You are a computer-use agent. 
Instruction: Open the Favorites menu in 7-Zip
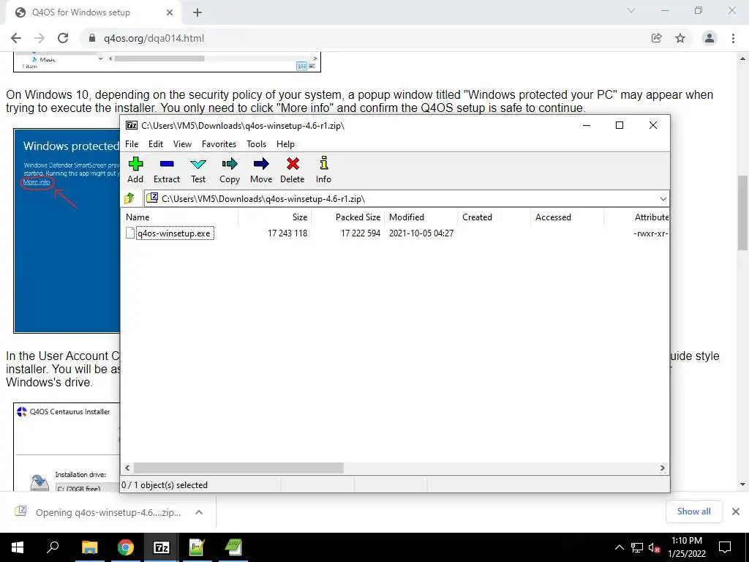[219, 144]
